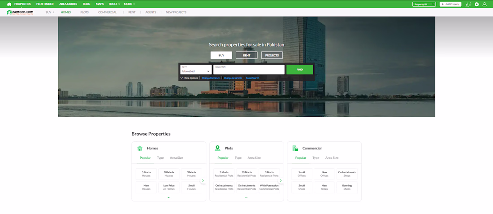This screenshot has width=493, height=214.
Task: Click the home icon in the top green bar
Action: click(9, 4)
